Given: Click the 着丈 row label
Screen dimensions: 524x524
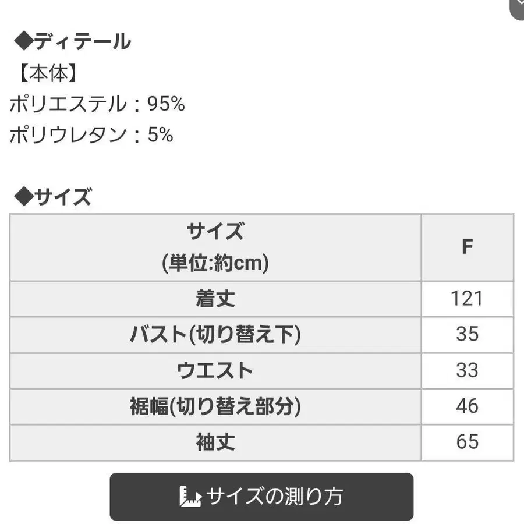Looking at the screenshot, I should (x=215, y=299).
